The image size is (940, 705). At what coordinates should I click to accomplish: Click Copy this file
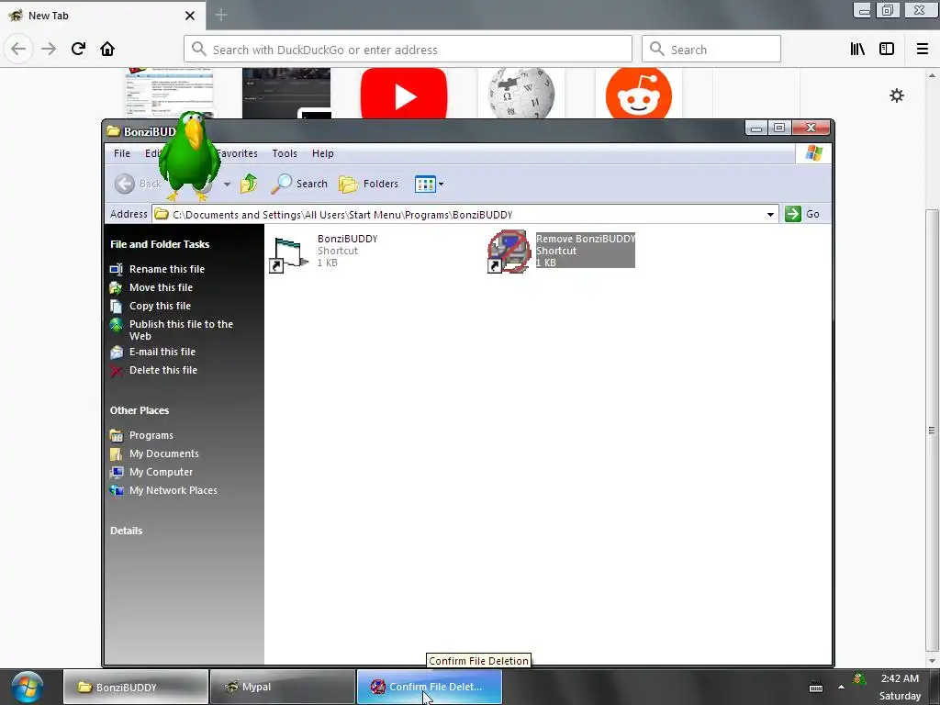click(x=160, y=306)
